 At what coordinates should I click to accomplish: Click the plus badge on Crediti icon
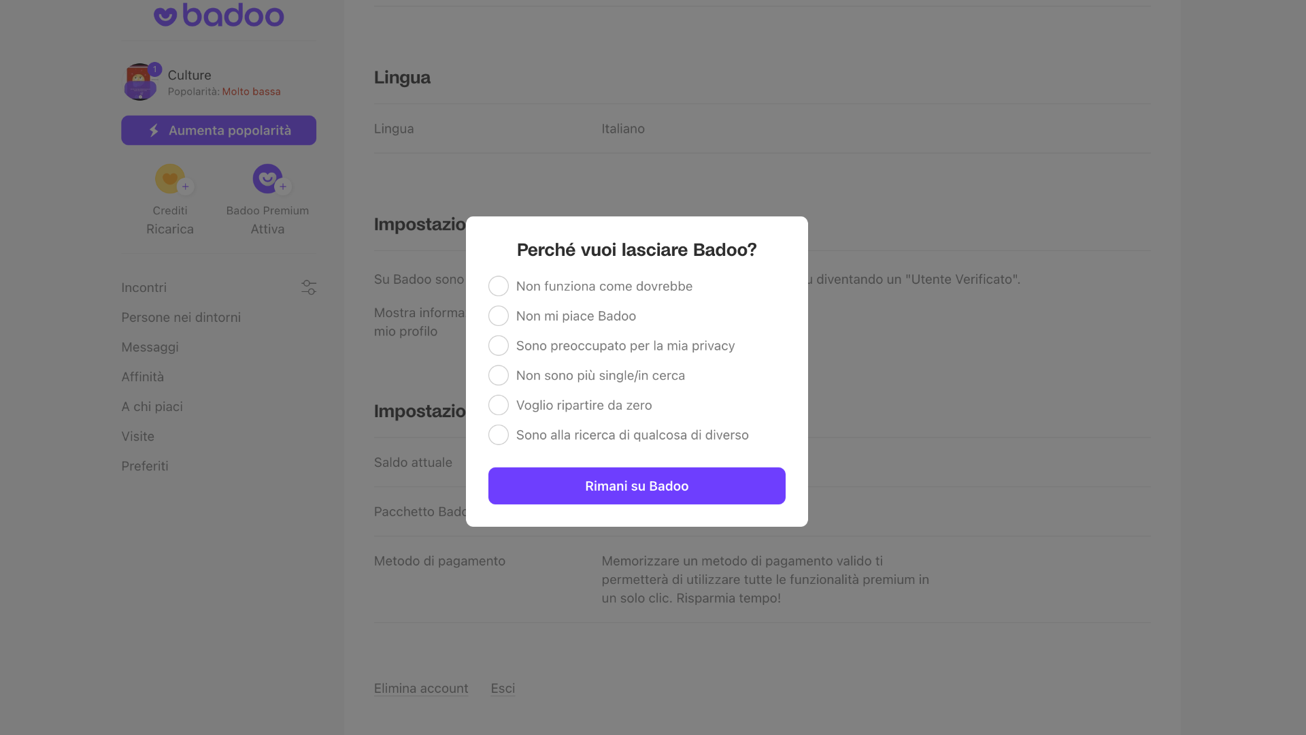point(184,186)
